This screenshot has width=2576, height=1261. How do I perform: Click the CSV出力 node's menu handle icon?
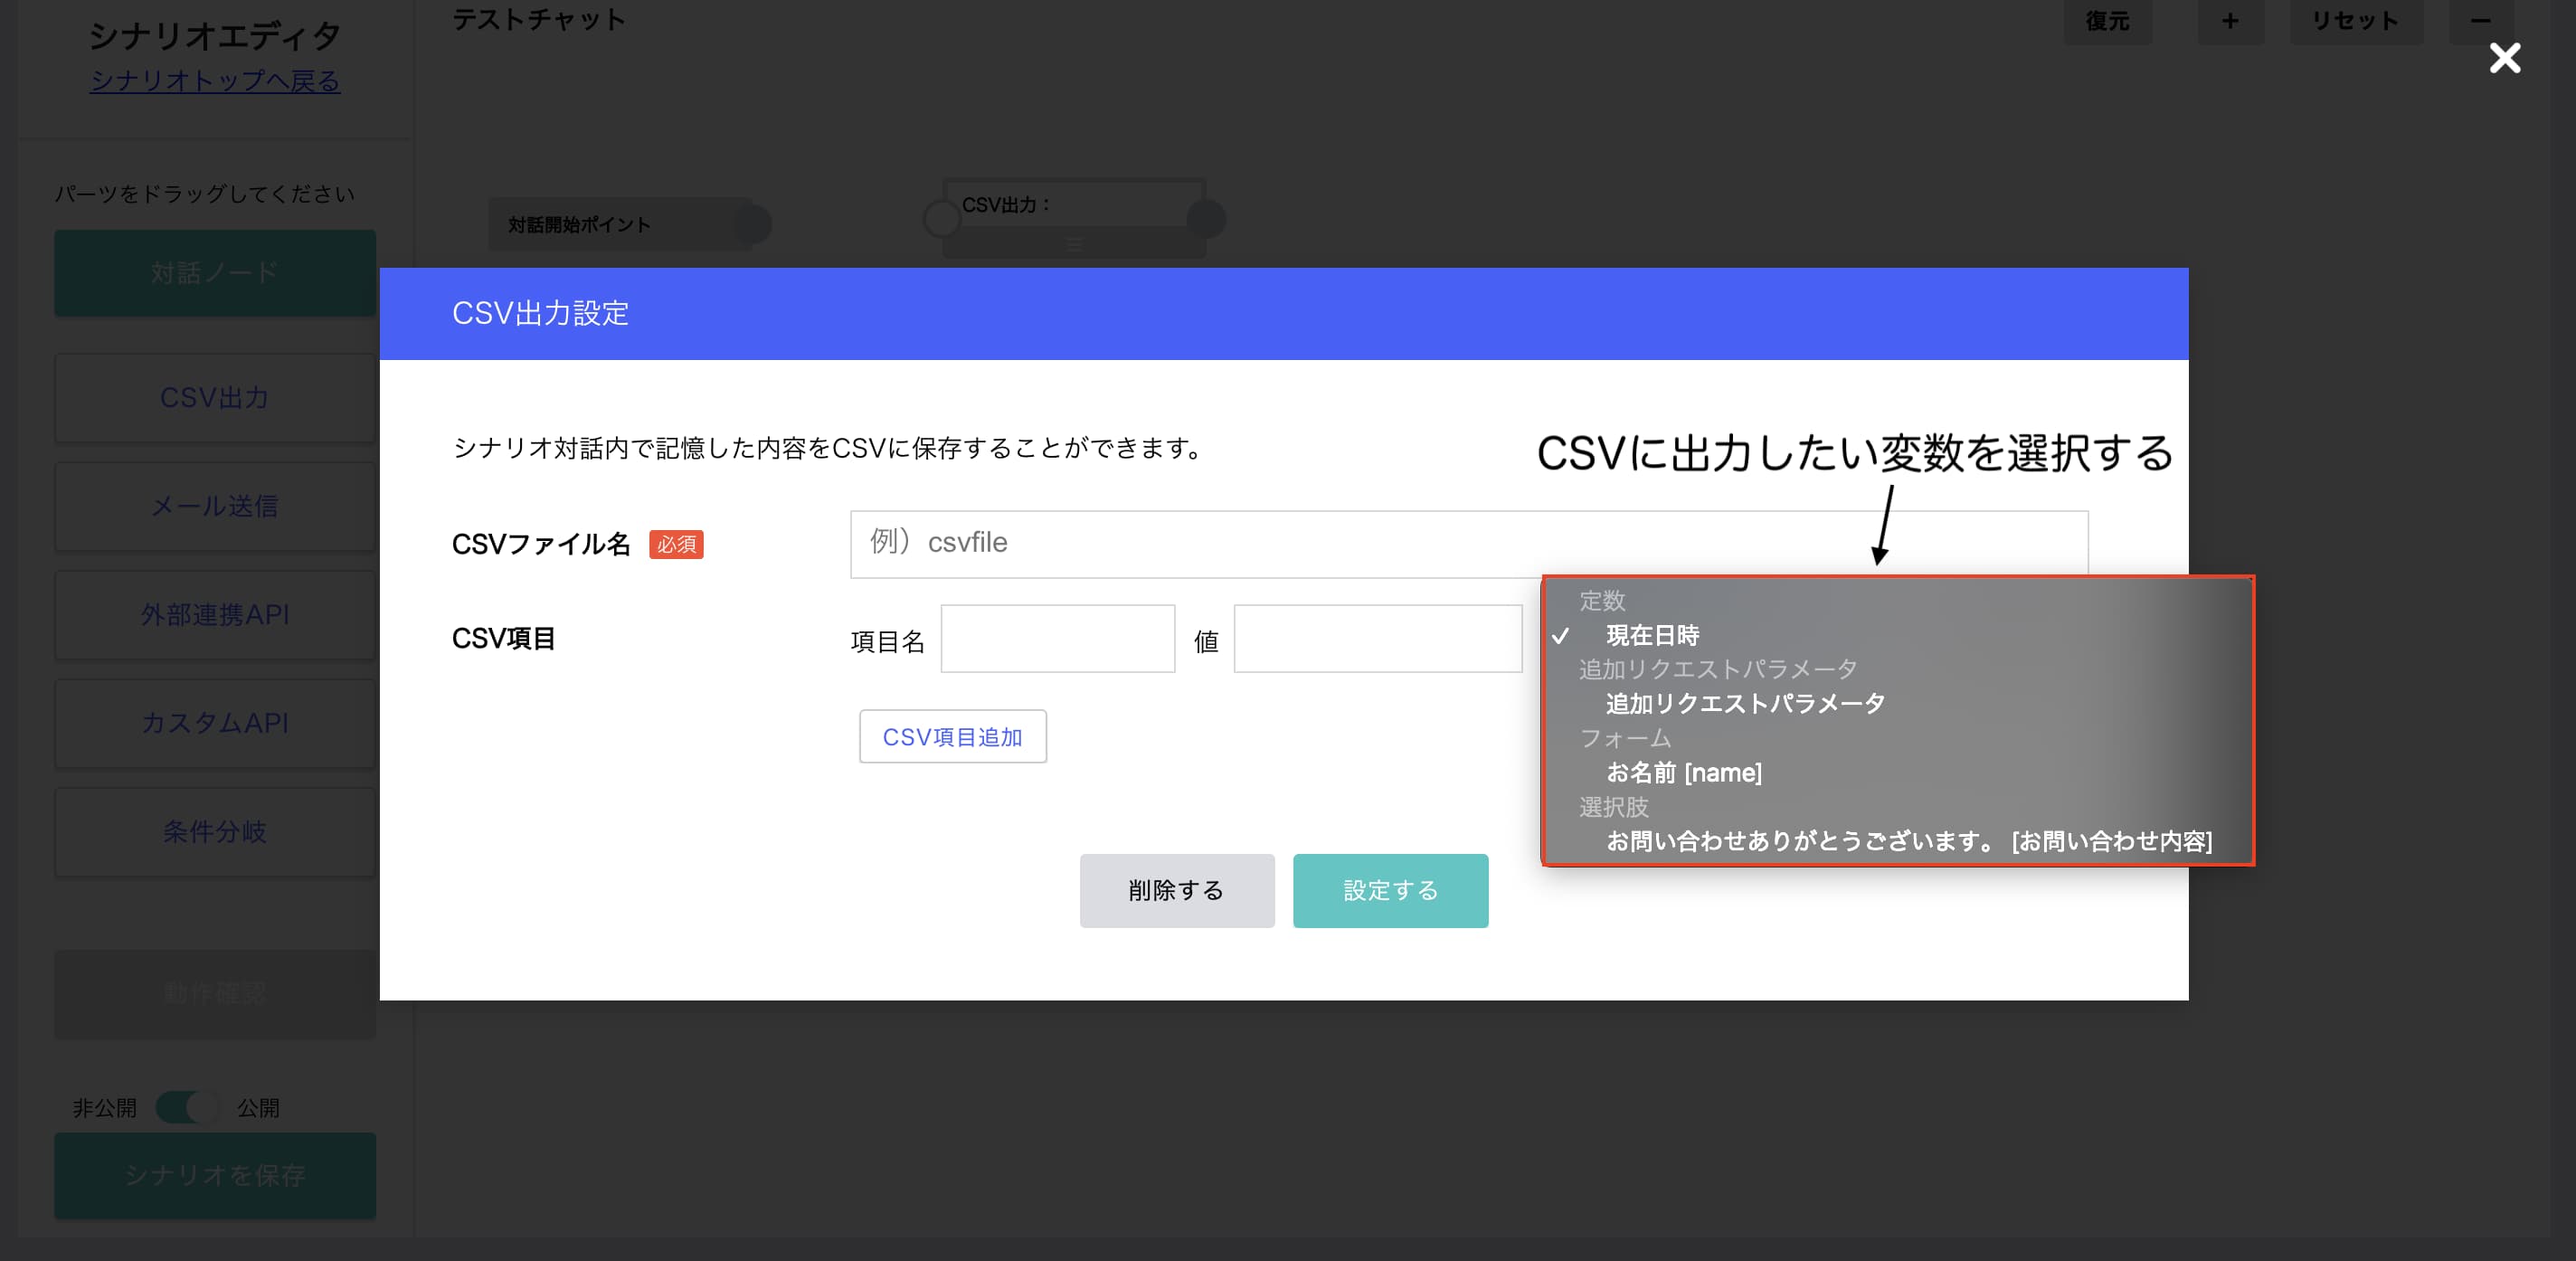(x=1073, y=244)
